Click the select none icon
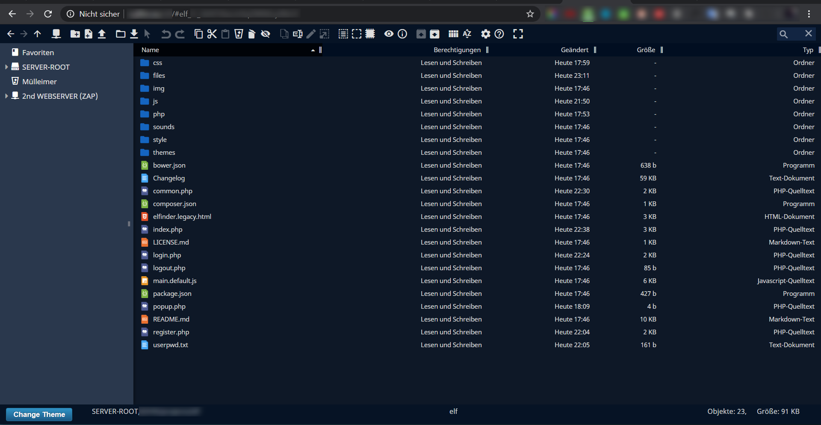 [357, 34]
